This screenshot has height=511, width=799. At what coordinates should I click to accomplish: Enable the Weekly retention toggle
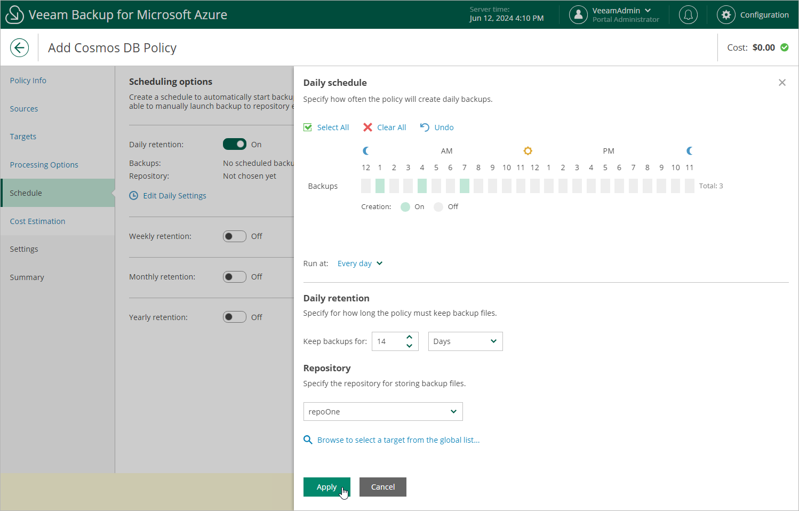tap(235, 236)
